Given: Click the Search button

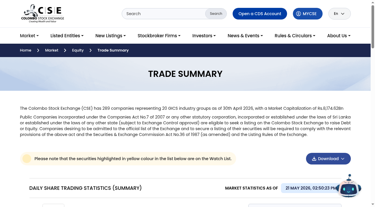Looking at the screenshot, I should coord(216,14).
